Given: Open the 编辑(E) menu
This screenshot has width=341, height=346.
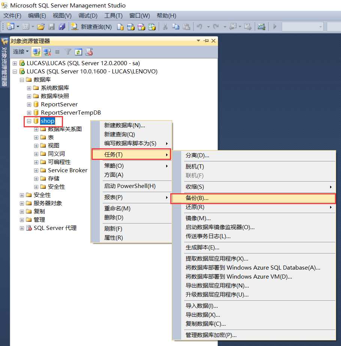Looking at the screenshot, I should click(37, 16).
